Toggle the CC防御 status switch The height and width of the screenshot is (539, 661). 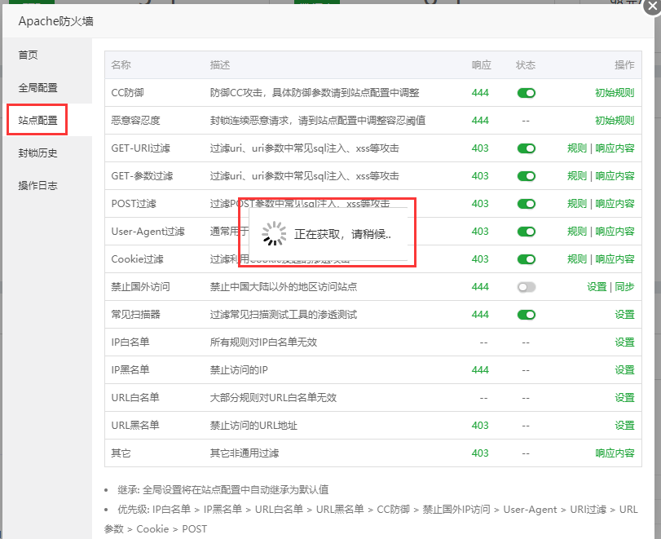pos(526,93)
